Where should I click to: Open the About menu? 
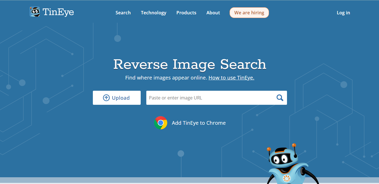coord(213,13)
